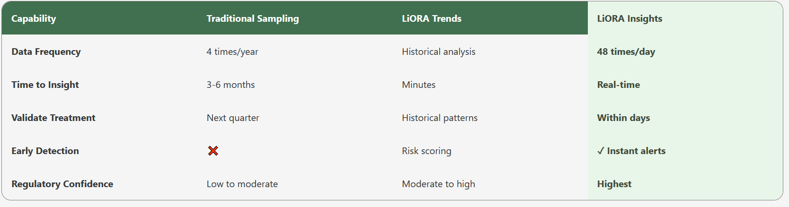
Task: Click the Risk scoring cell
Action: tap(426, 151)
